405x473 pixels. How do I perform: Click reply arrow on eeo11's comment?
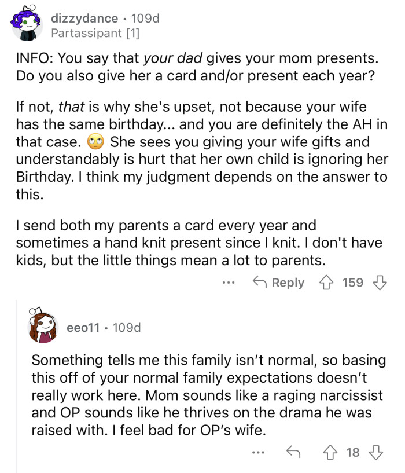[x=294, y=453]
